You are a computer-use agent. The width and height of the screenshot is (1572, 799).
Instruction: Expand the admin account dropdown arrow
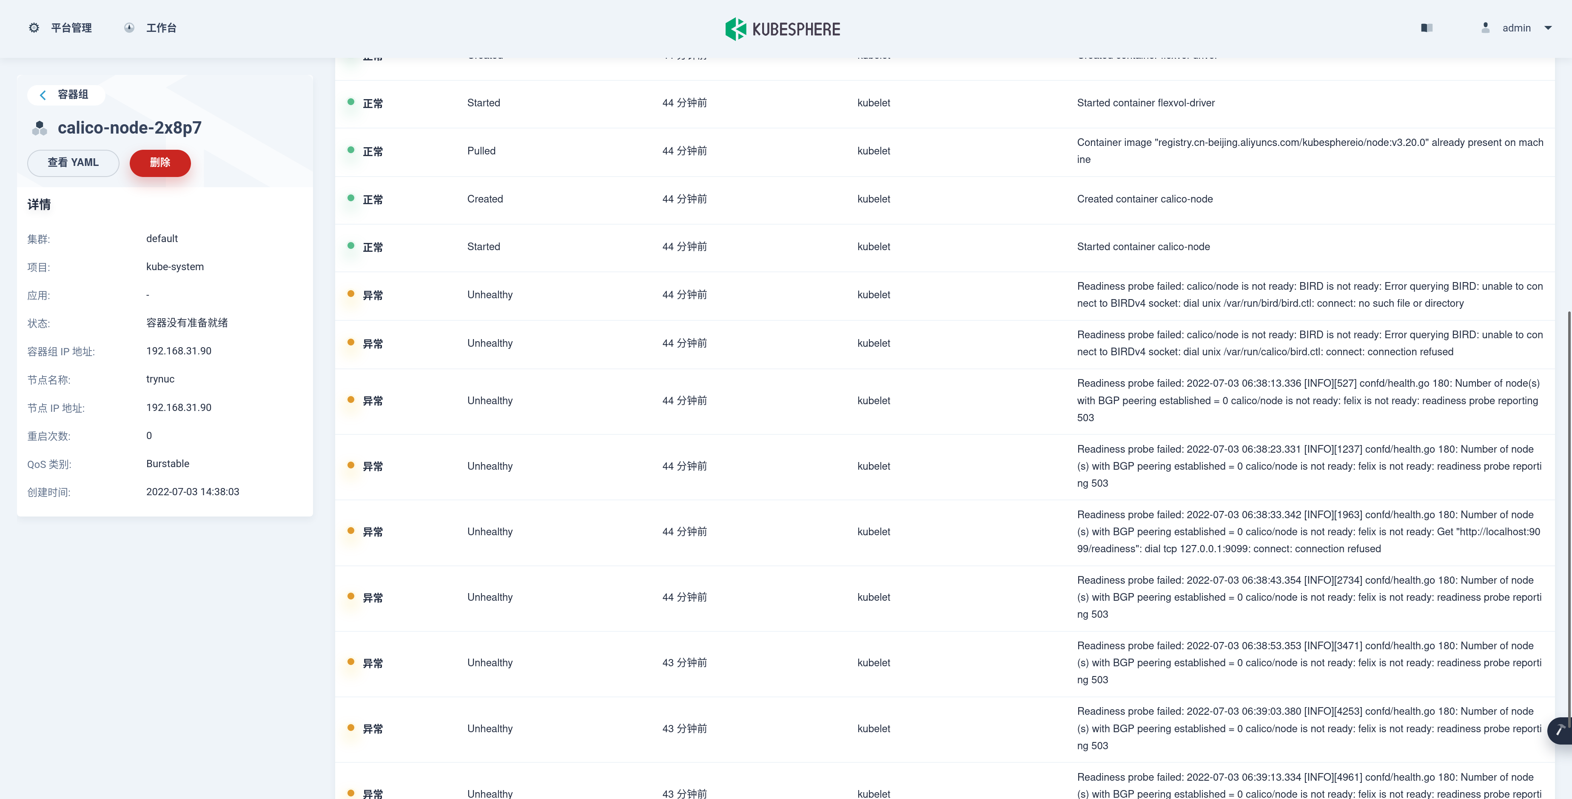(x=1548, y=28)
